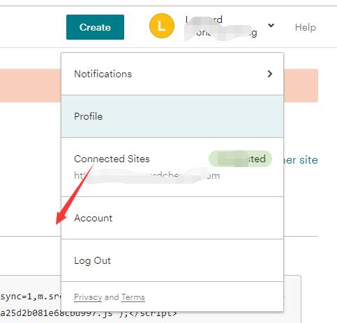Open the Privacy link
Image resolution: width=337 pixels, height=323 pixels.
88,297
